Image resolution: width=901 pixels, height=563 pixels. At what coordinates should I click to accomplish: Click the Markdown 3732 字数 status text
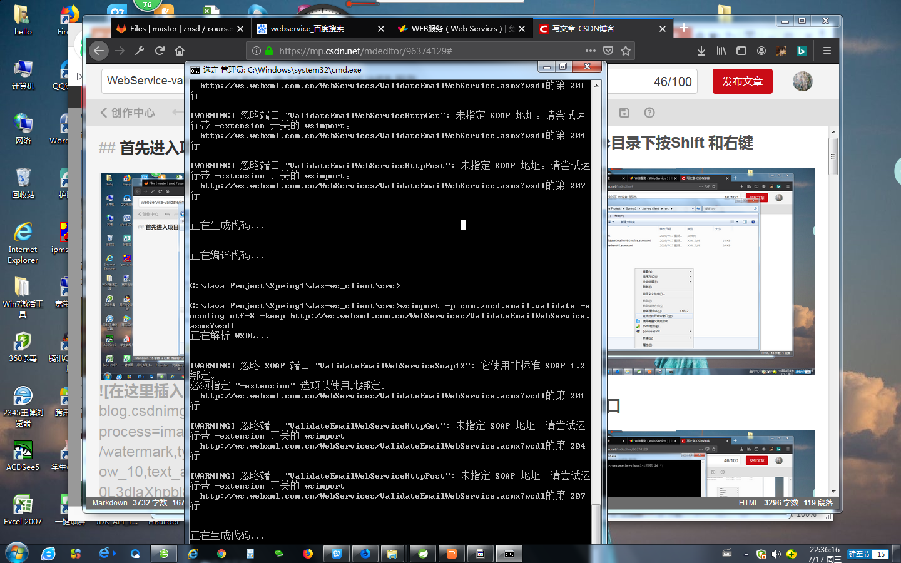click(130, 503)
